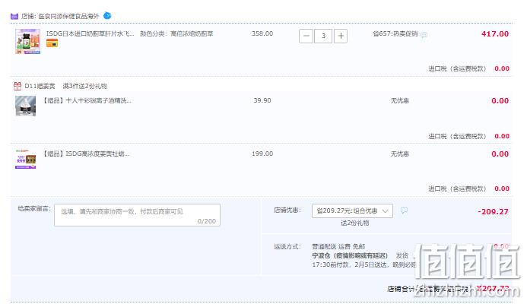Open the 【赠品】ISDG高浓度姜黄 title link

(86, 154)
